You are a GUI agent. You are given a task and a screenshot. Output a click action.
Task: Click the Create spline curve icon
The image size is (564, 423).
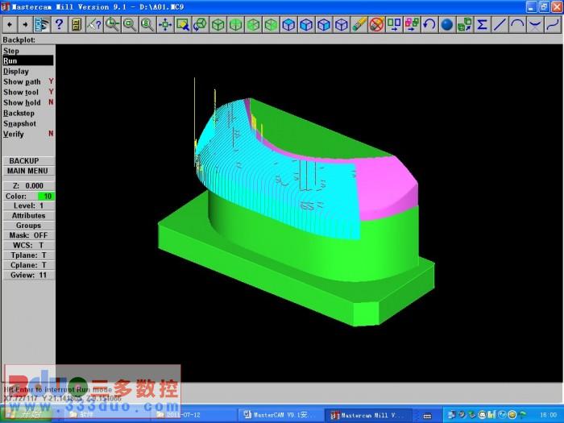coord(553,24)
